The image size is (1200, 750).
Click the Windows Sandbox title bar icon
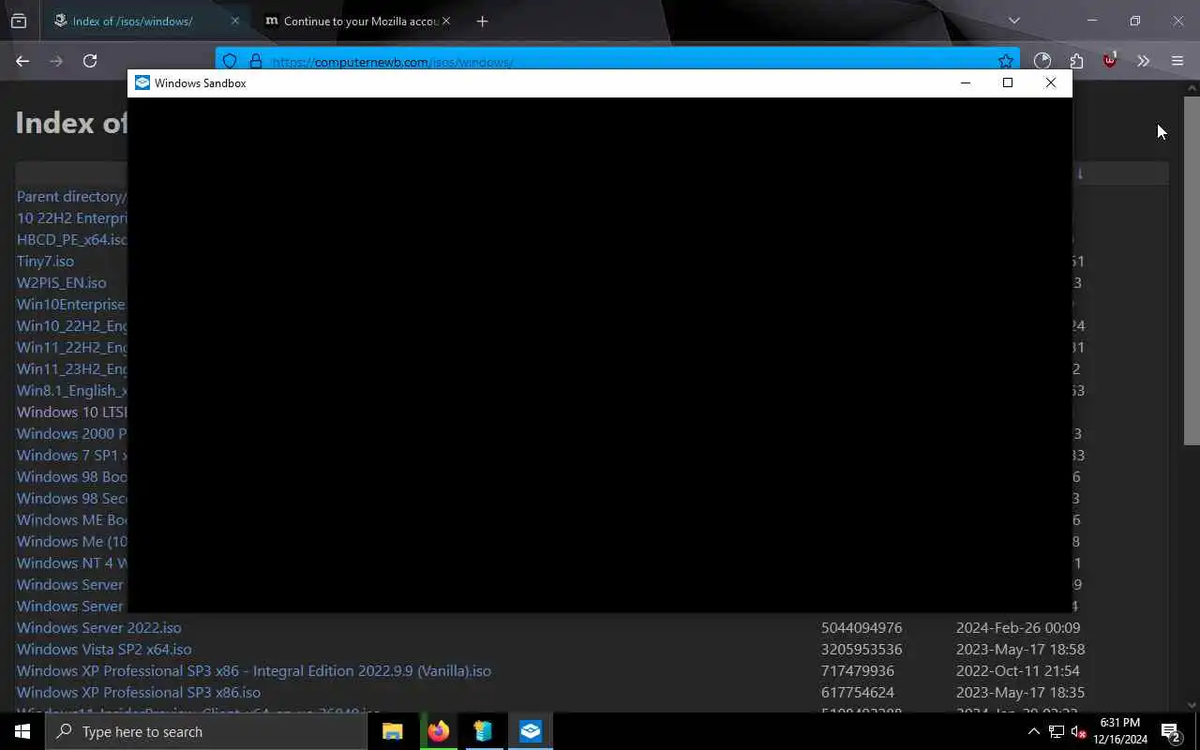(x=142, y=82)
